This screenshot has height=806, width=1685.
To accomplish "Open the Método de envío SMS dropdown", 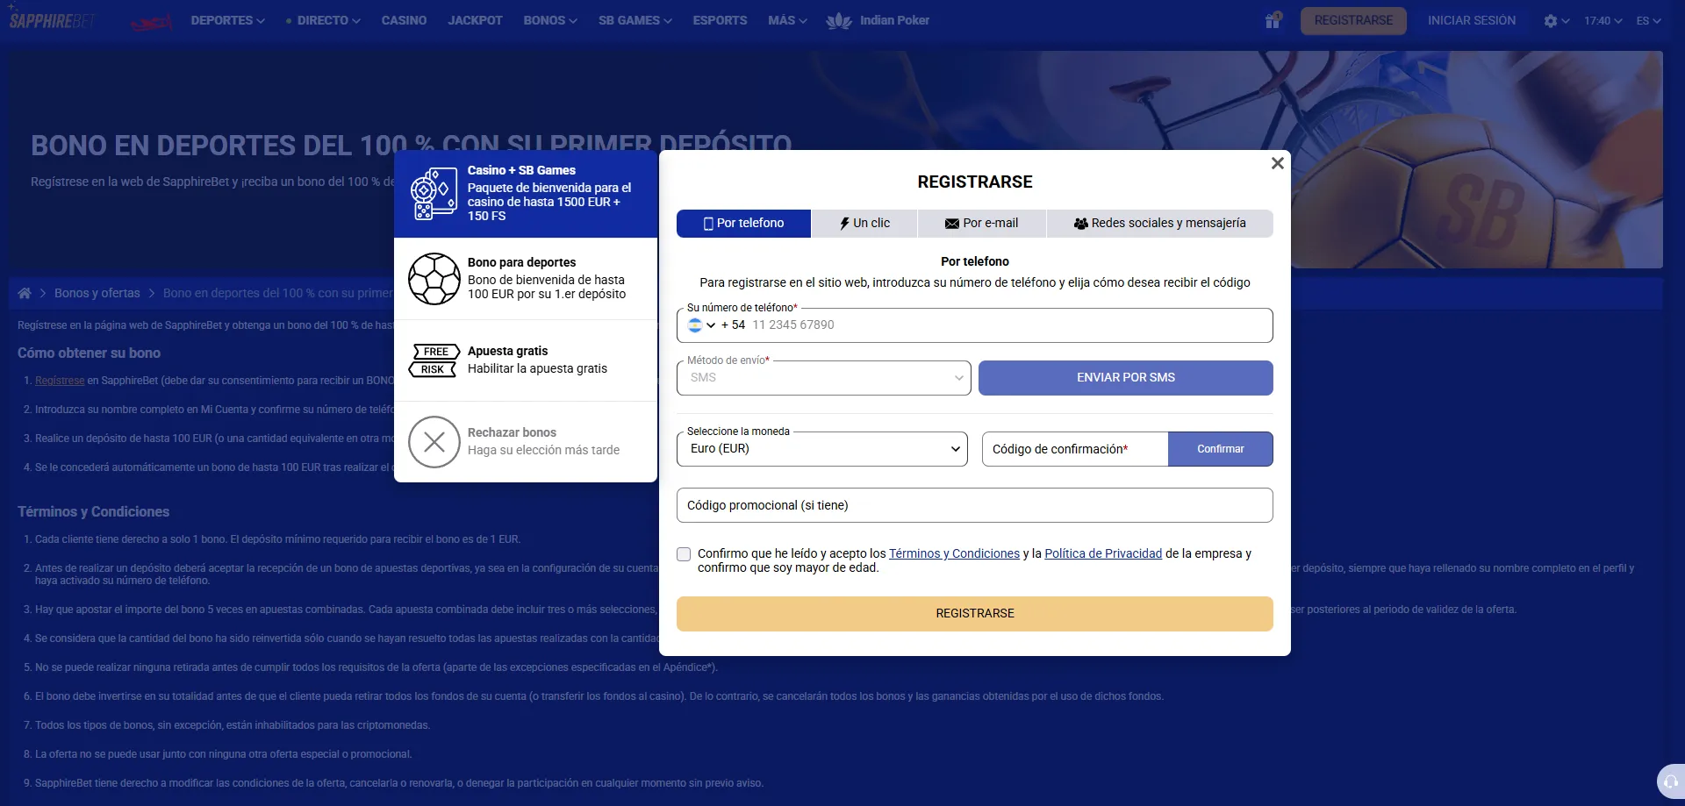I will 824,378.
